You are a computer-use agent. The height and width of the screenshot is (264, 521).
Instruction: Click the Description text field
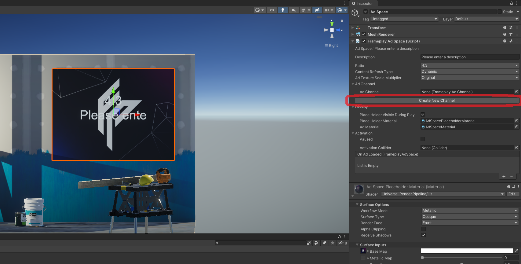(x=470, y=57)
